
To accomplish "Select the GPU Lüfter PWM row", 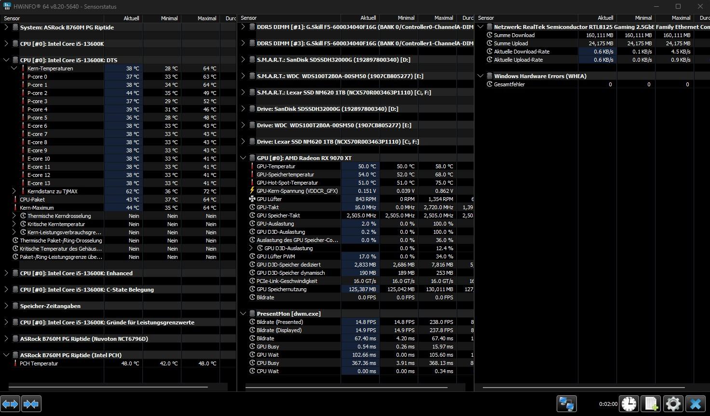I will click(x=356, y=256).
